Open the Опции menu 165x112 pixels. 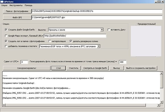(4, 5)
